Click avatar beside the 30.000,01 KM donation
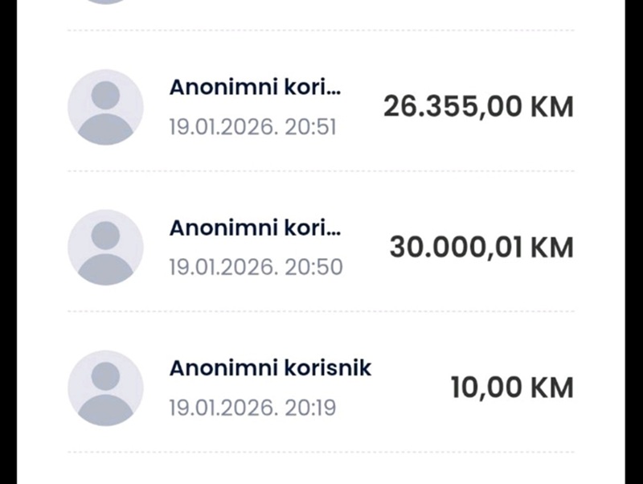Image resolution: width=643 pixels, height=484 pixels. tap(105, 248)
